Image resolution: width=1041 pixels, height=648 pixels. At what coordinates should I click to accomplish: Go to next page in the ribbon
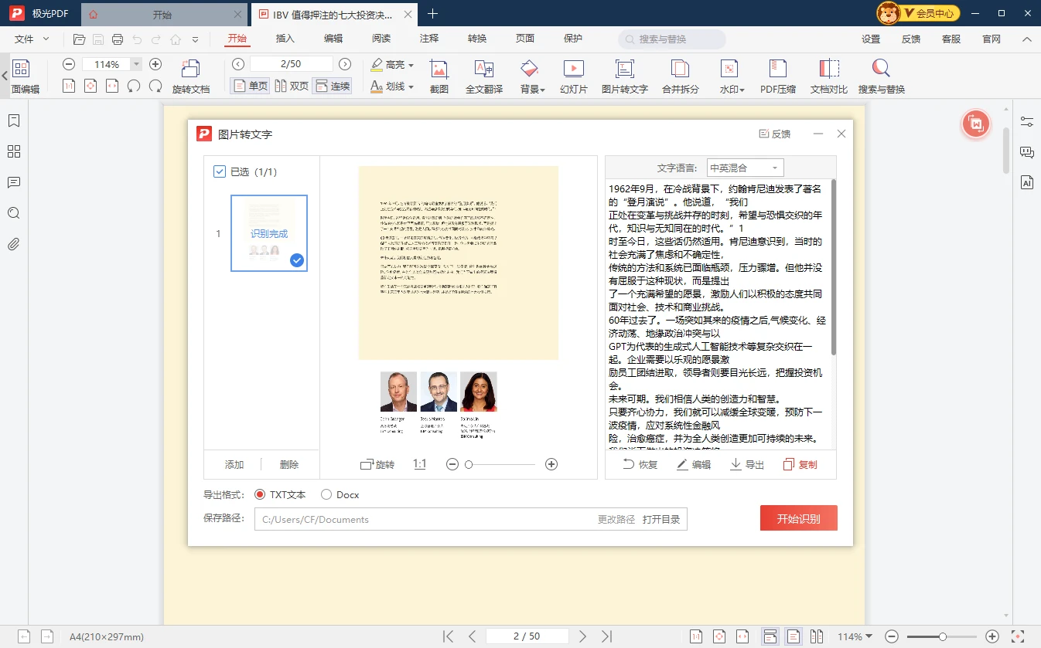tap(345, 64)
